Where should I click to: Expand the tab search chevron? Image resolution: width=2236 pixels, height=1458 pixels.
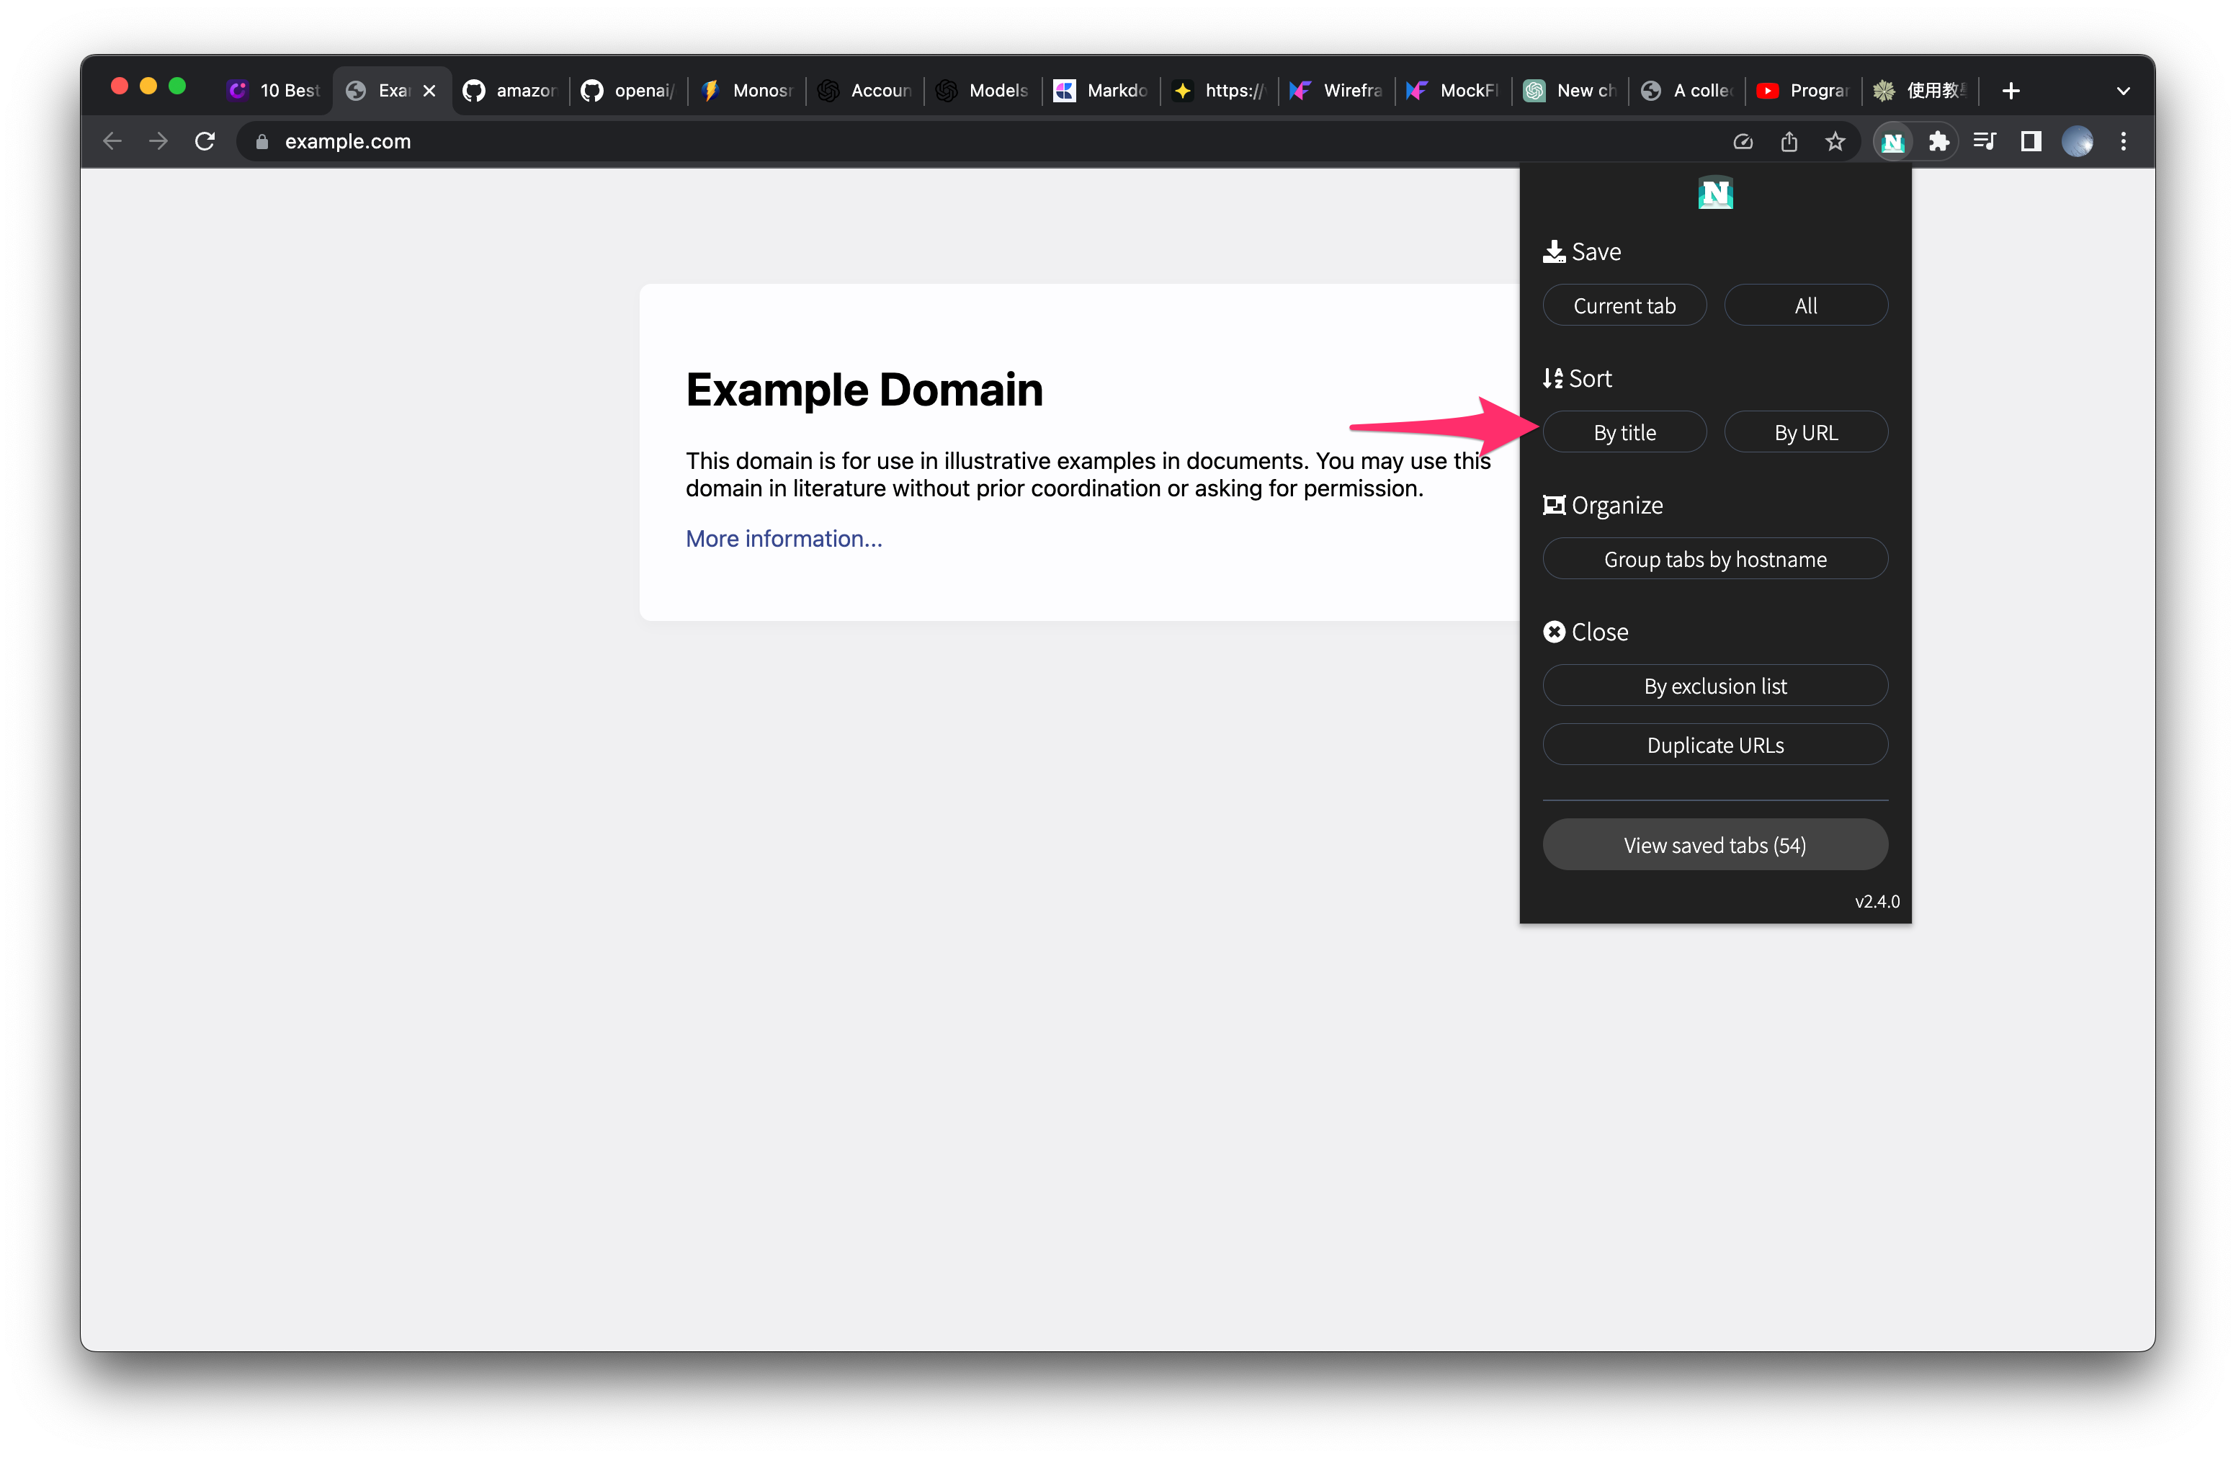click(x=2123, y=90)
